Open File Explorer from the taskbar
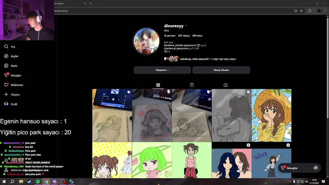 pos(21,182)
